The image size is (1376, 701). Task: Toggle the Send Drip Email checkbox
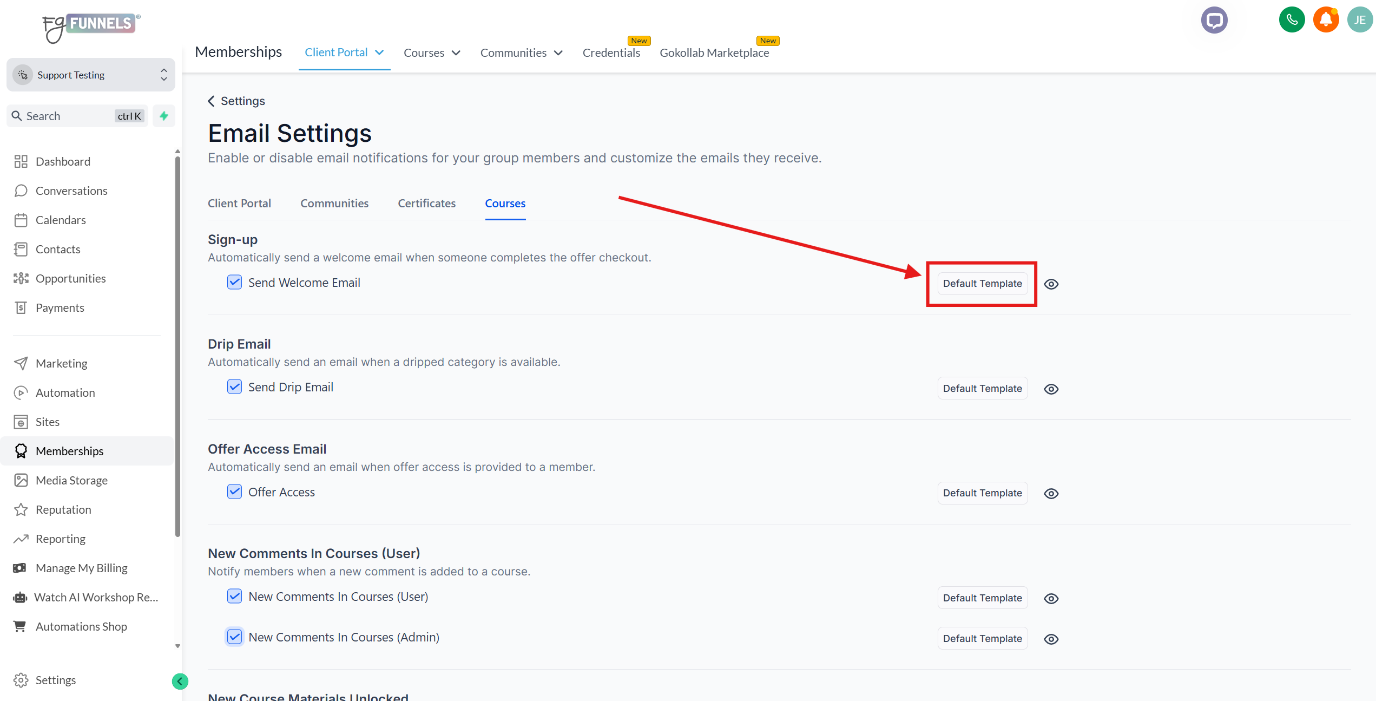(x=234, y=387)
